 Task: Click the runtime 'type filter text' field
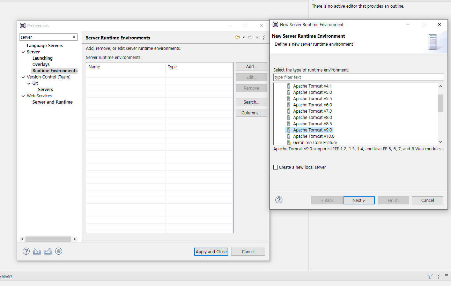pyautogui.click(x=358, y=77)
